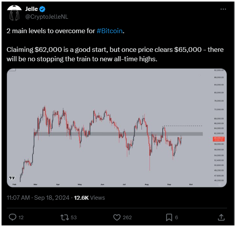Open the three-dot more options menu

pyautogui.click(x=223, y=9)
